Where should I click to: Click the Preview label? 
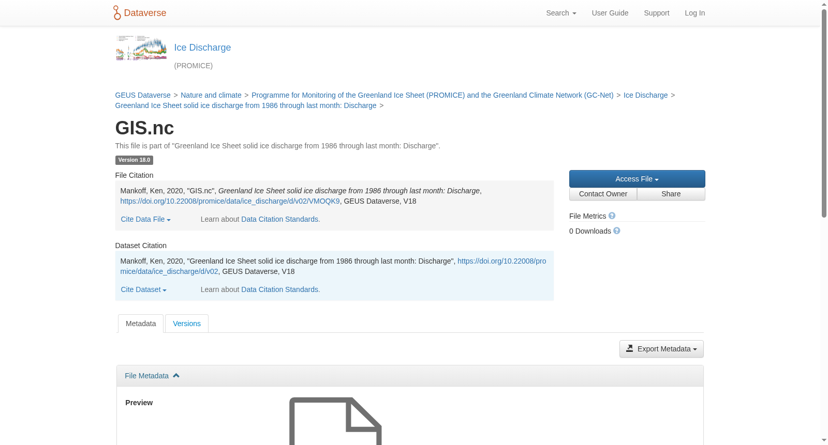click(139, 403)
